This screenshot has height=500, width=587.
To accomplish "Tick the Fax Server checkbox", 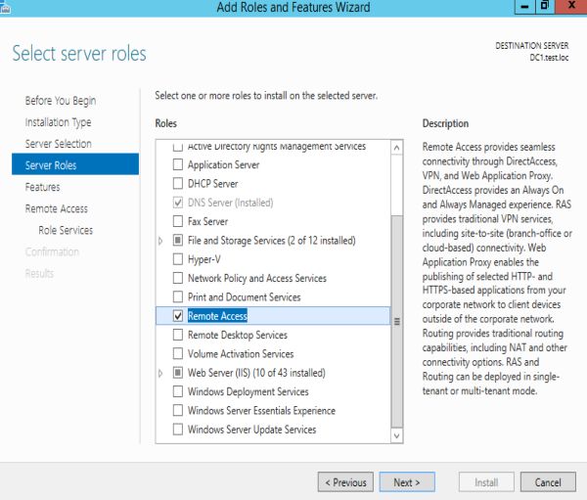I will click(x=178, y=221).
